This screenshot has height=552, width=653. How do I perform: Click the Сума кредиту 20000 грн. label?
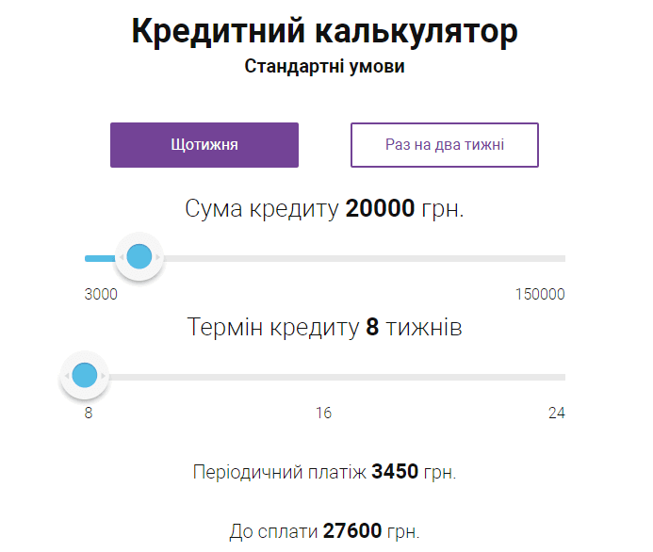click(x=325, y=209)
